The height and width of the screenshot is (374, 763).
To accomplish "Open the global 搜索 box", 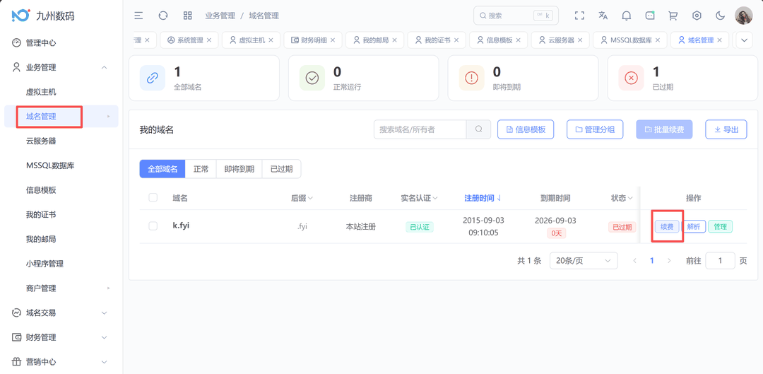I will [516, 16].
